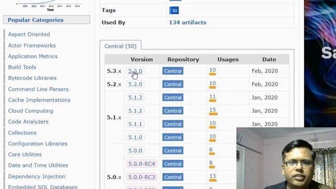Click the Usages column header
The height and width of the screenshot is (189, 336).
point(228,59)
